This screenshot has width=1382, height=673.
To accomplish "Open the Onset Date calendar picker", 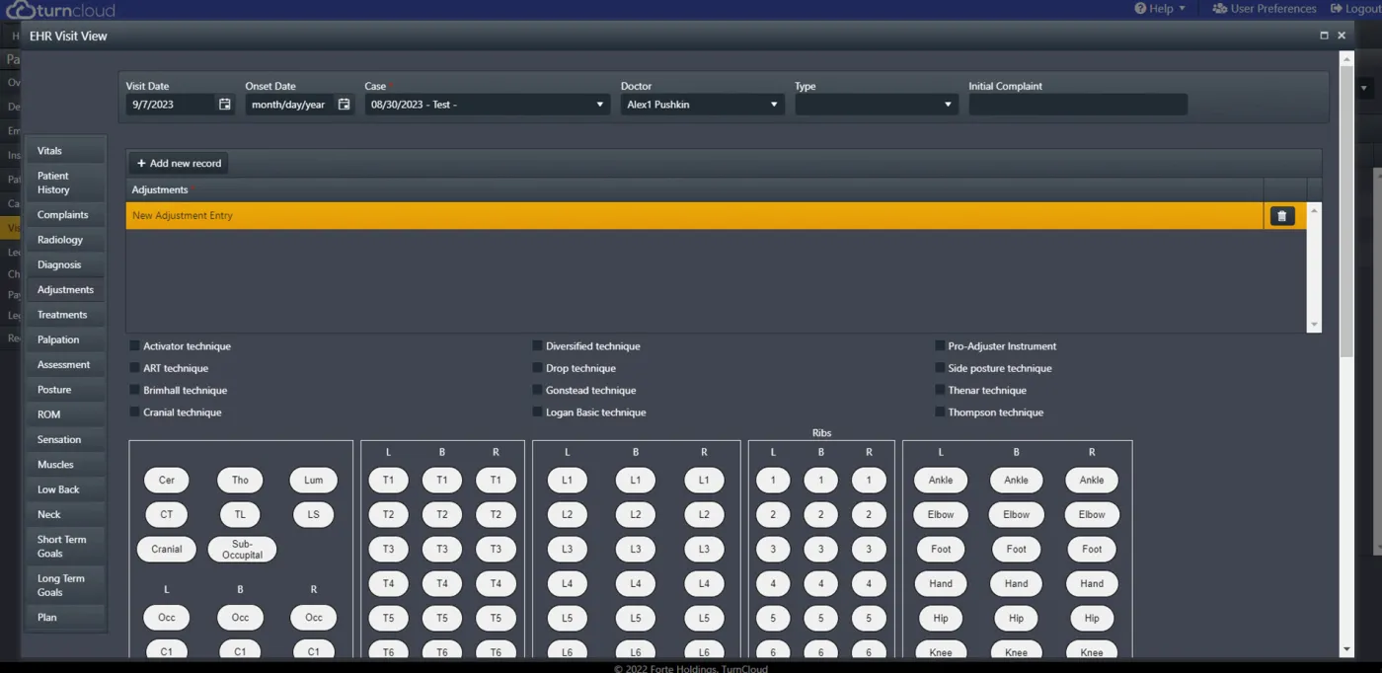I will pos(344,105).
